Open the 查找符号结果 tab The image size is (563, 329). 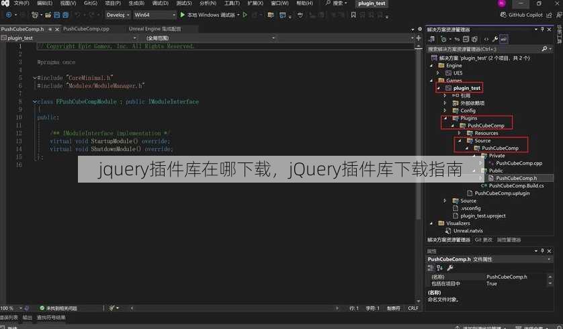pyautogui.click(x=51, y=318)
